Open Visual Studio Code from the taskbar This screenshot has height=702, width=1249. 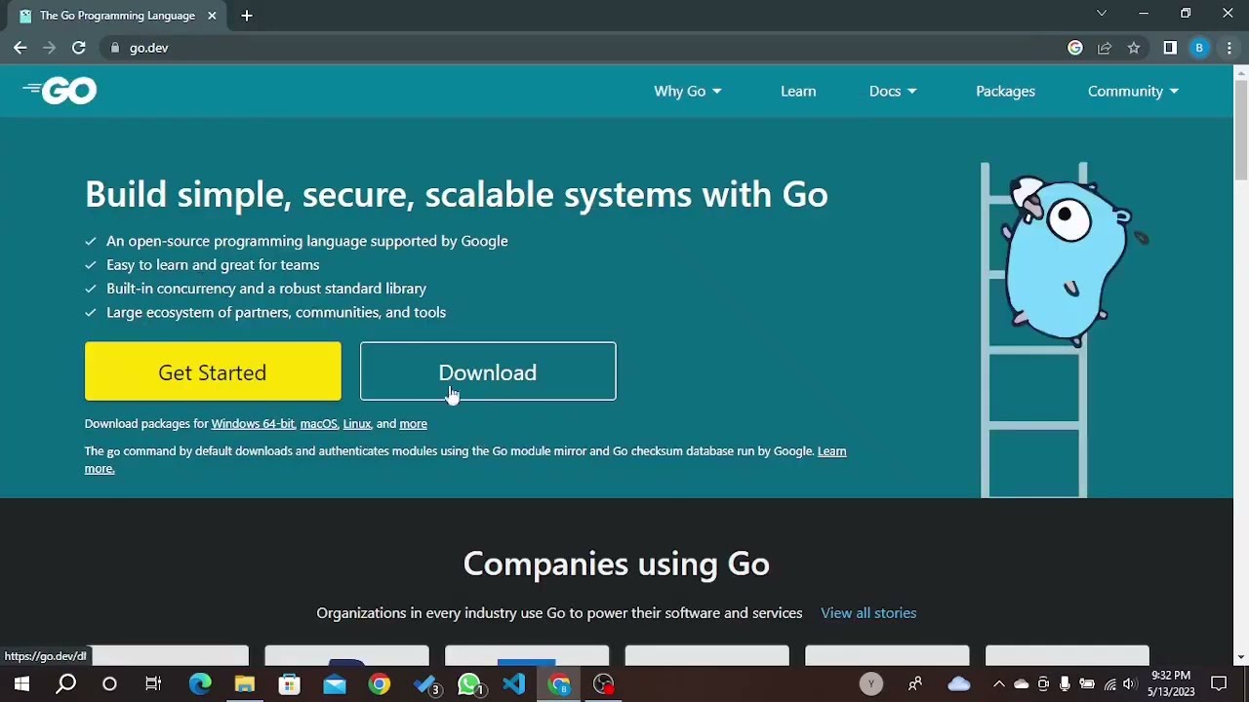514,684
